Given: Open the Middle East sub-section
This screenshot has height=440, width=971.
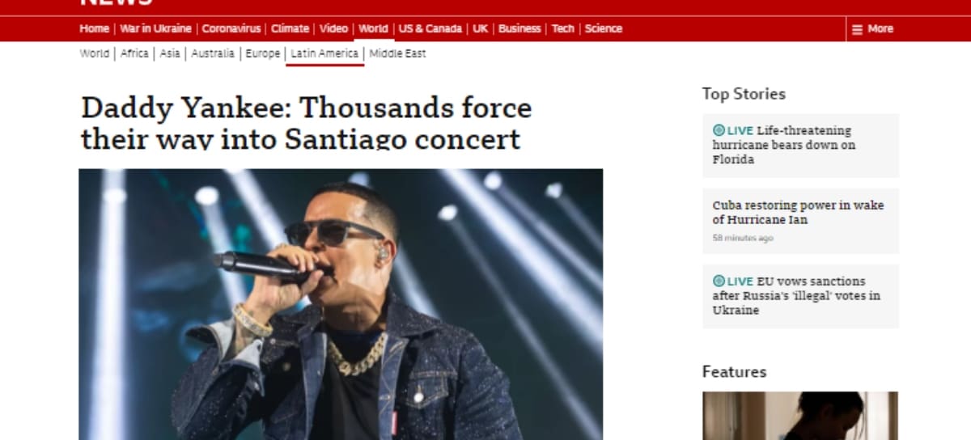Looking at the screenshot, I should tap(397, 53).
